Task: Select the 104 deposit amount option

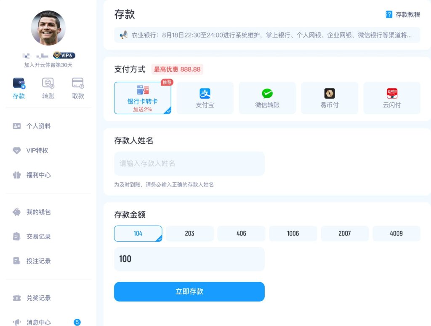Action: coord(138,233)
